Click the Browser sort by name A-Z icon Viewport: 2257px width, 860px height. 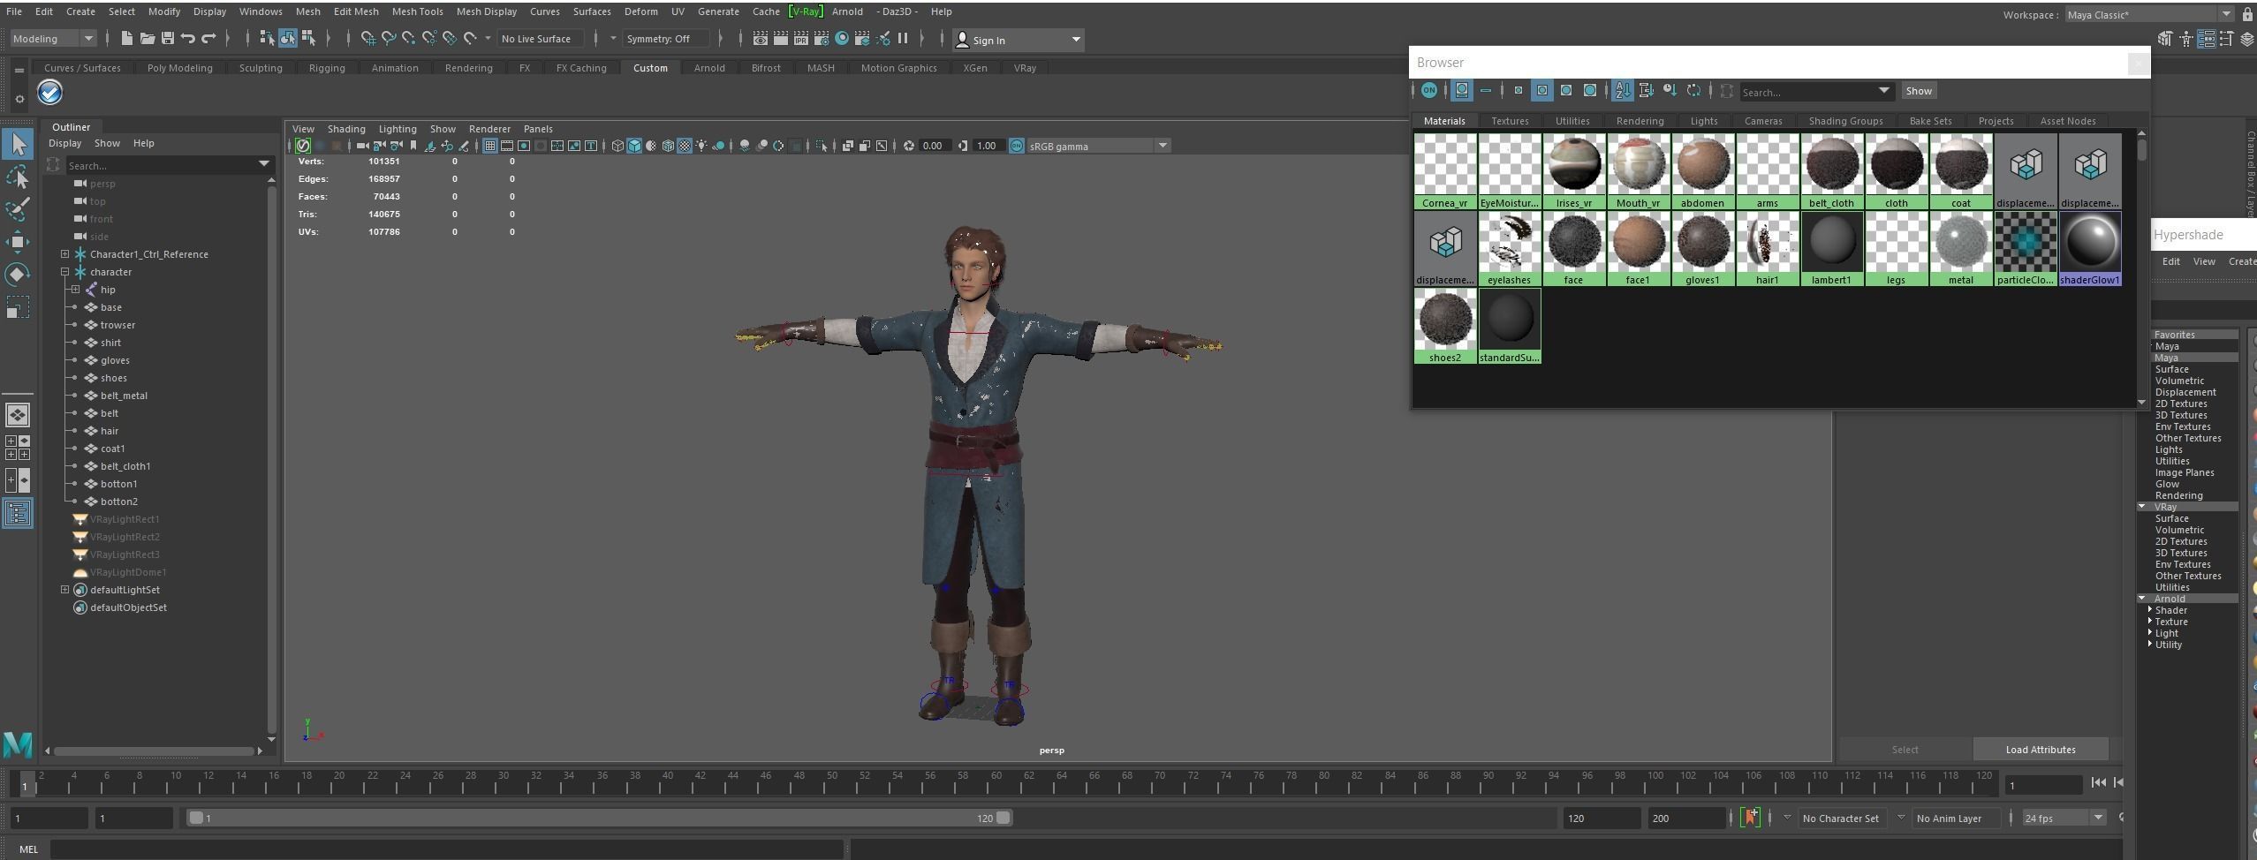tap(1622, 90)
